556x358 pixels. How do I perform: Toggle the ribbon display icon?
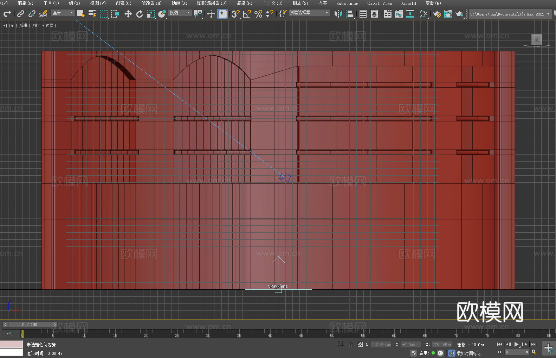tap(388, 14)
